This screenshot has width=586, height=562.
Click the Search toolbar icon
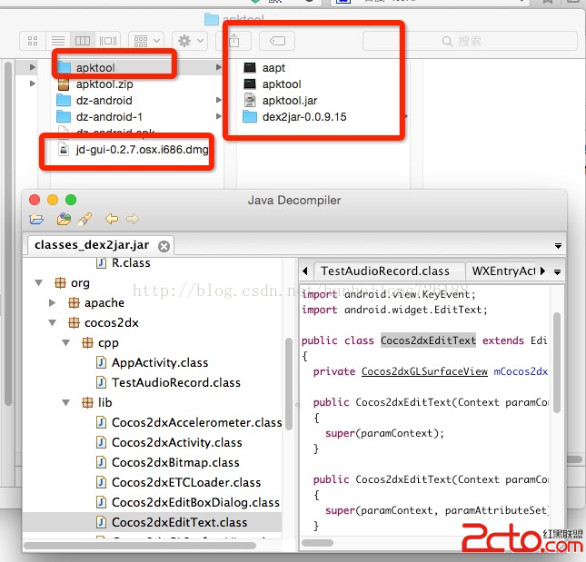click(x=84, y=219)
